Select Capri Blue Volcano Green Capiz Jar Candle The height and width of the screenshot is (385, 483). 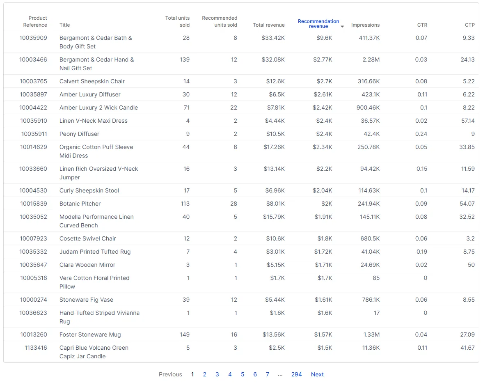pyautogui.click(x=94, y=352)
